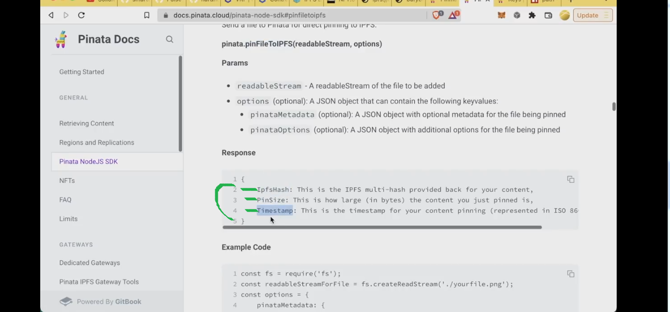Select the Pinata NodeJS SDK sidebar item

[x=117, y=161]
